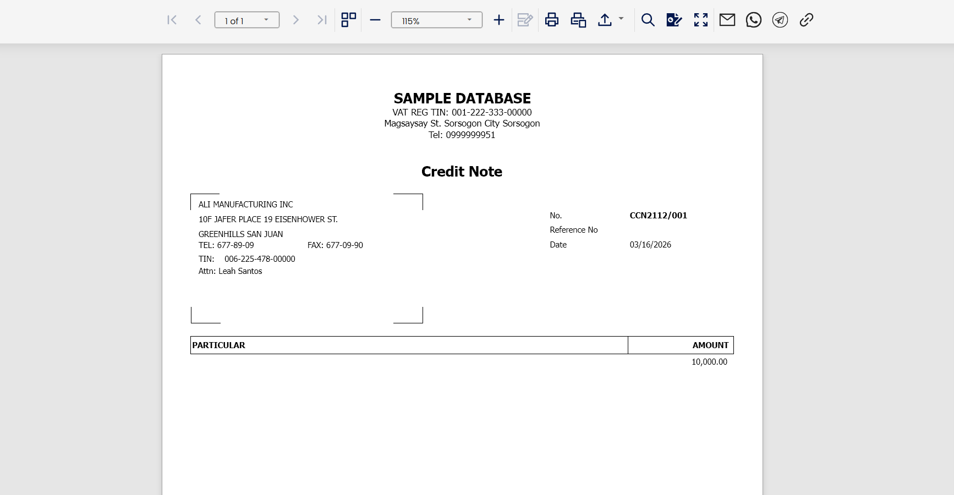Viewport: 954px width, 495px height.
Task: Print the current page only
Action: [x=578, y=20]
